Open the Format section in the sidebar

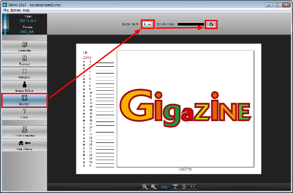click(25, 61)
